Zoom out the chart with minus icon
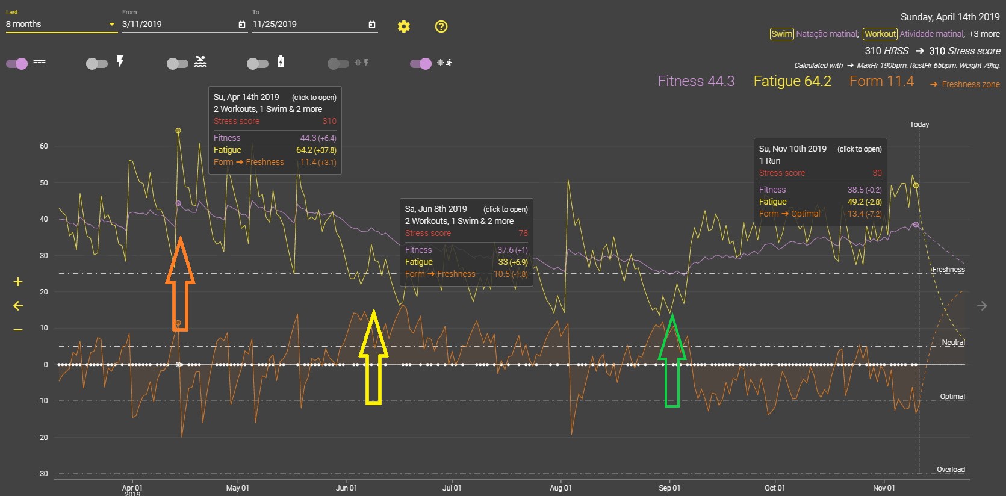 18,329
